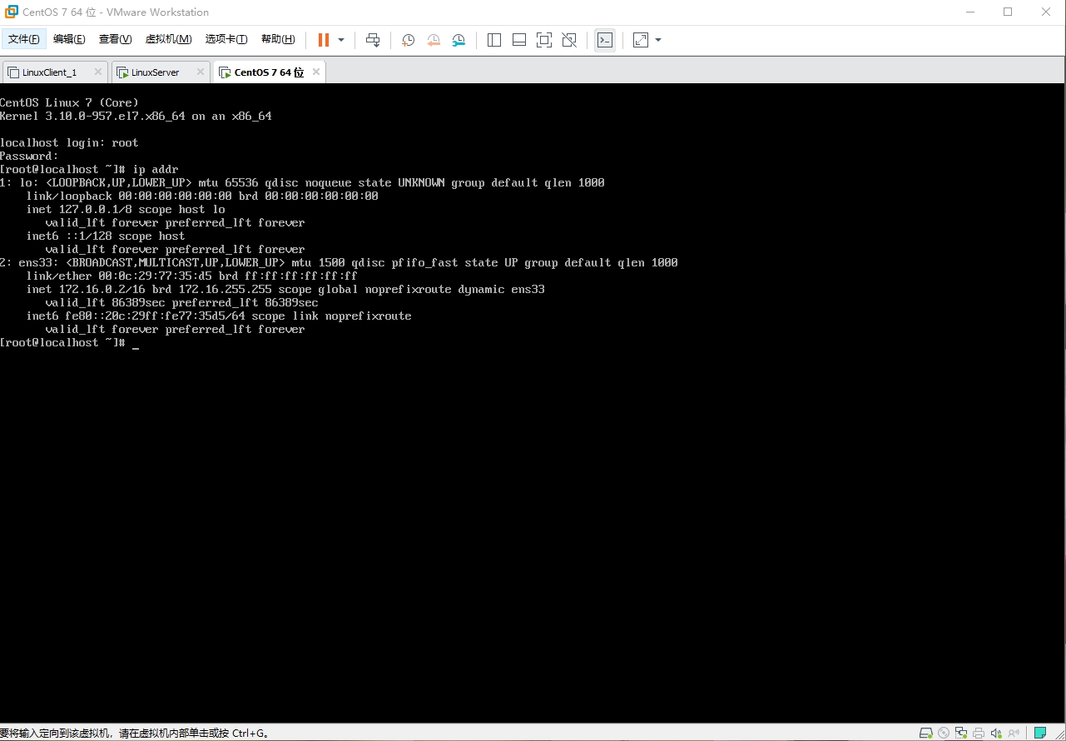The image size is (1066, 741).
Task: Switch to the LinuxServer tab
Action: tap(155, 72)
